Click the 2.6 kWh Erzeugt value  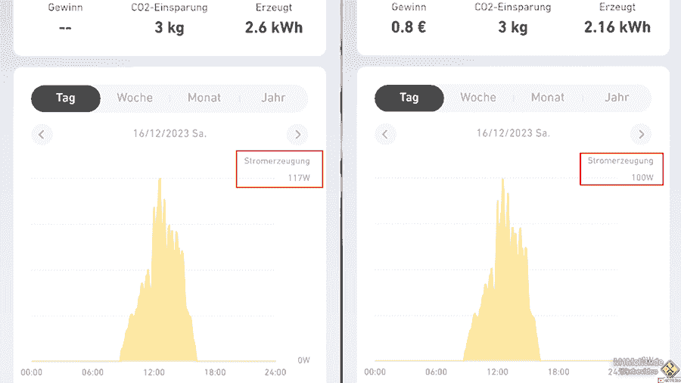coord(274,27)
